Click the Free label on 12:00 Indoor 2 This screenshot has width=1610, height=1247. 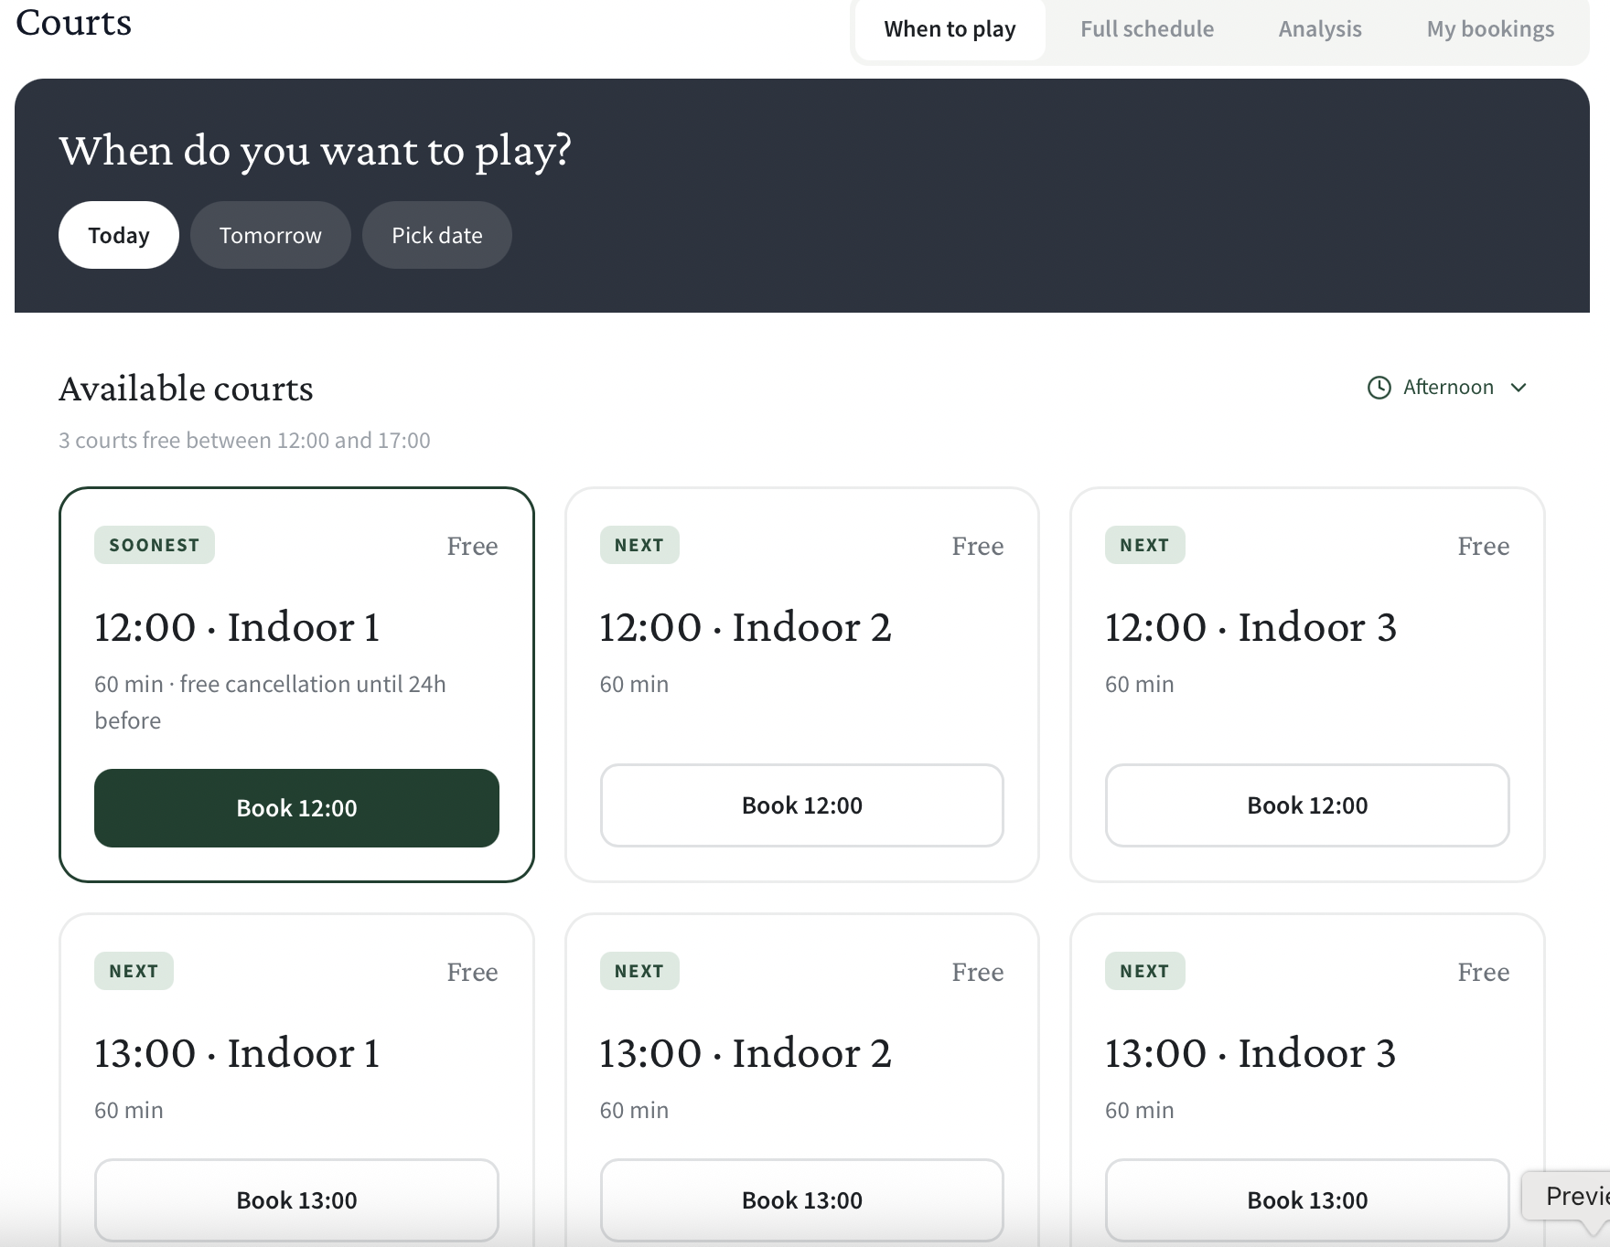tap(978, 546)
